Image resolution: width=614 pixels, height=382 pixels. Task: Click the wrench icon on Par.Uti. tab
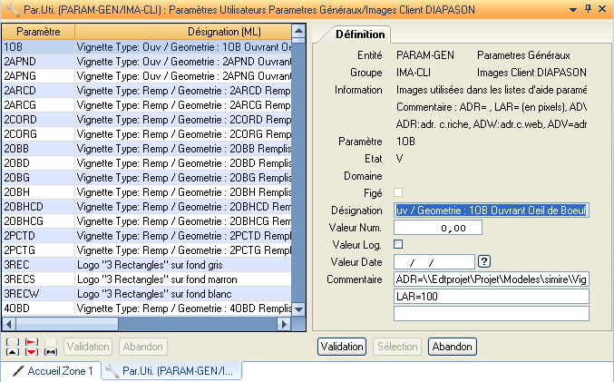[112, 371]
